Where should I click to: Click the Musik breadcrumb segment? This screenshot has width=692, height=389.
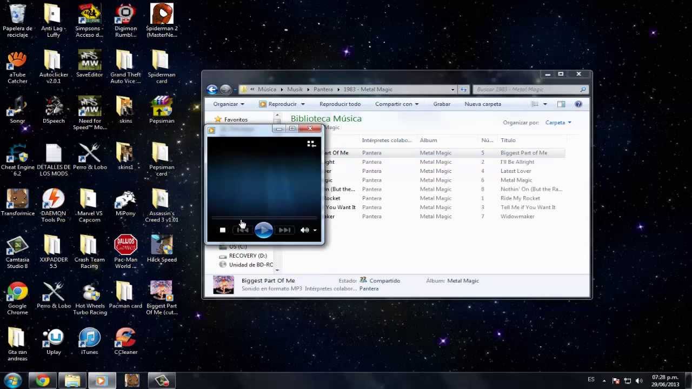coord(295,90)
